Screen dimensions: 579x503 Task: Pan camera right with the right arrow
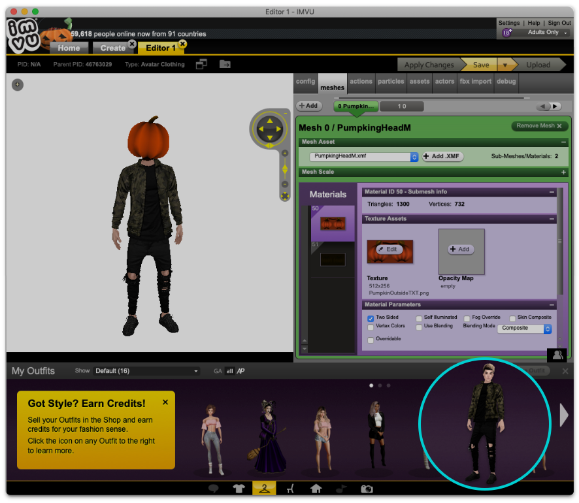click(x=278, y=129)
